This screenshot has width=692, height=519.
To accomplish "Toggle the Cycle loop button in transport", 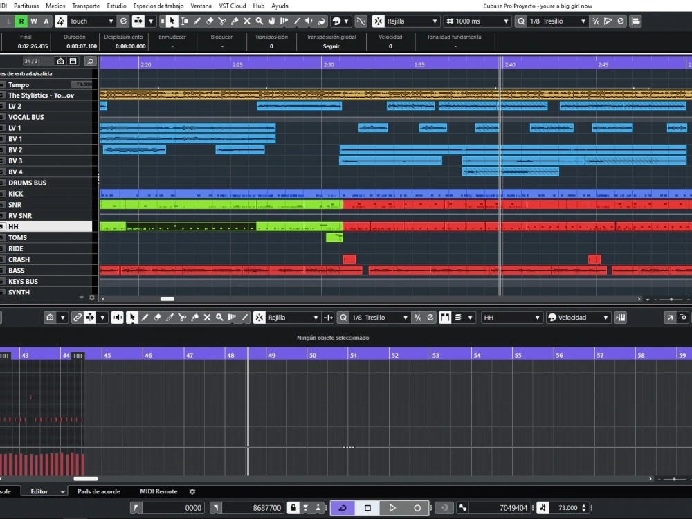I will click(x=343, y=508).
